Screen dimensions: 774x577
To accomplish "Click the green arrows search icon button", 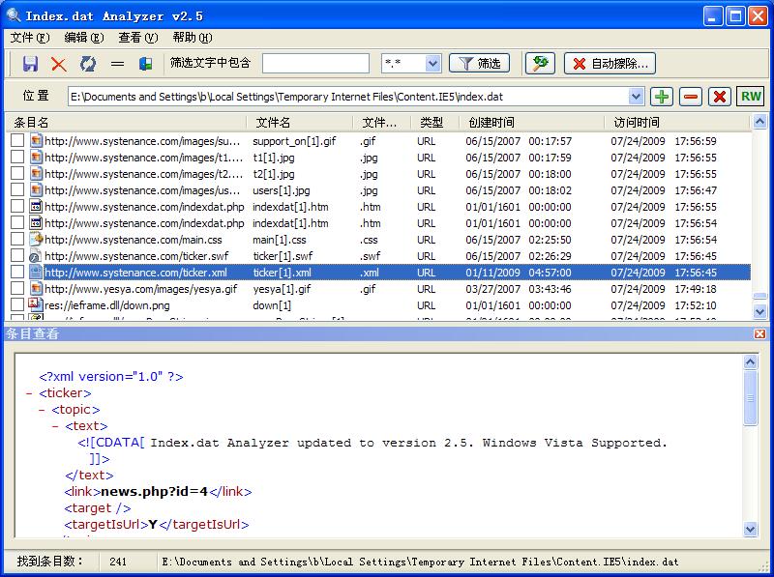I will point(540,63).
